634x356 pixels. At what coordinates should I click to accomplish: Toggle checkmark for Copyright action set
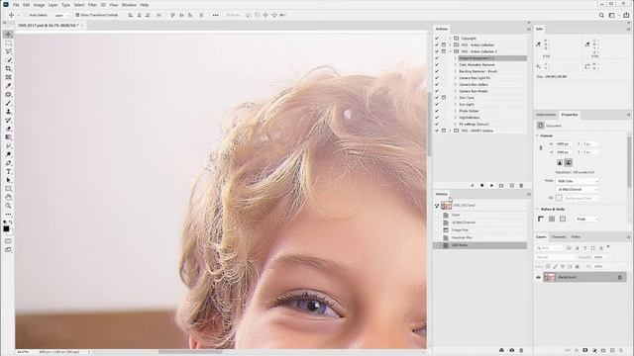pos(437,39)
